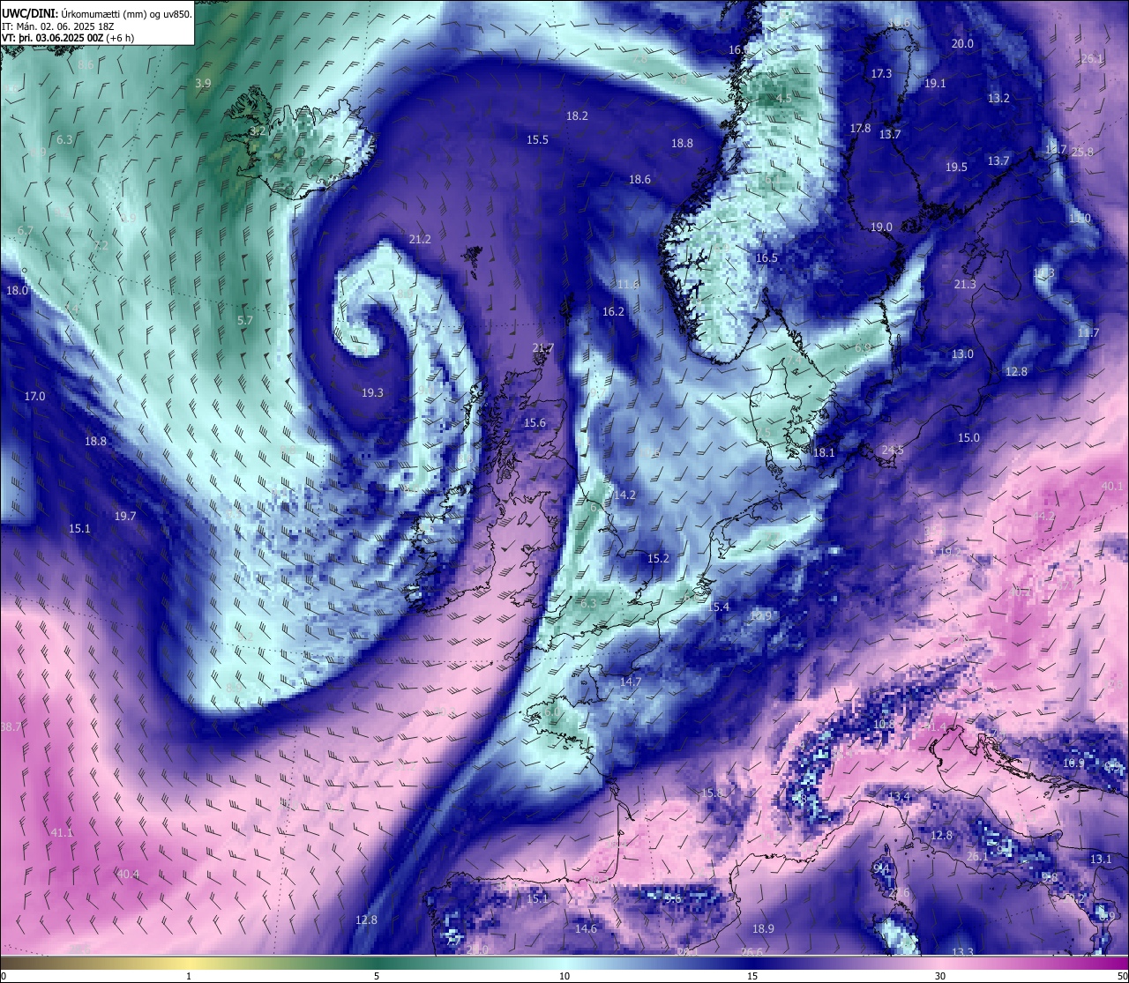Click the 15.0 value over Poland

click(x=968, y=437)
